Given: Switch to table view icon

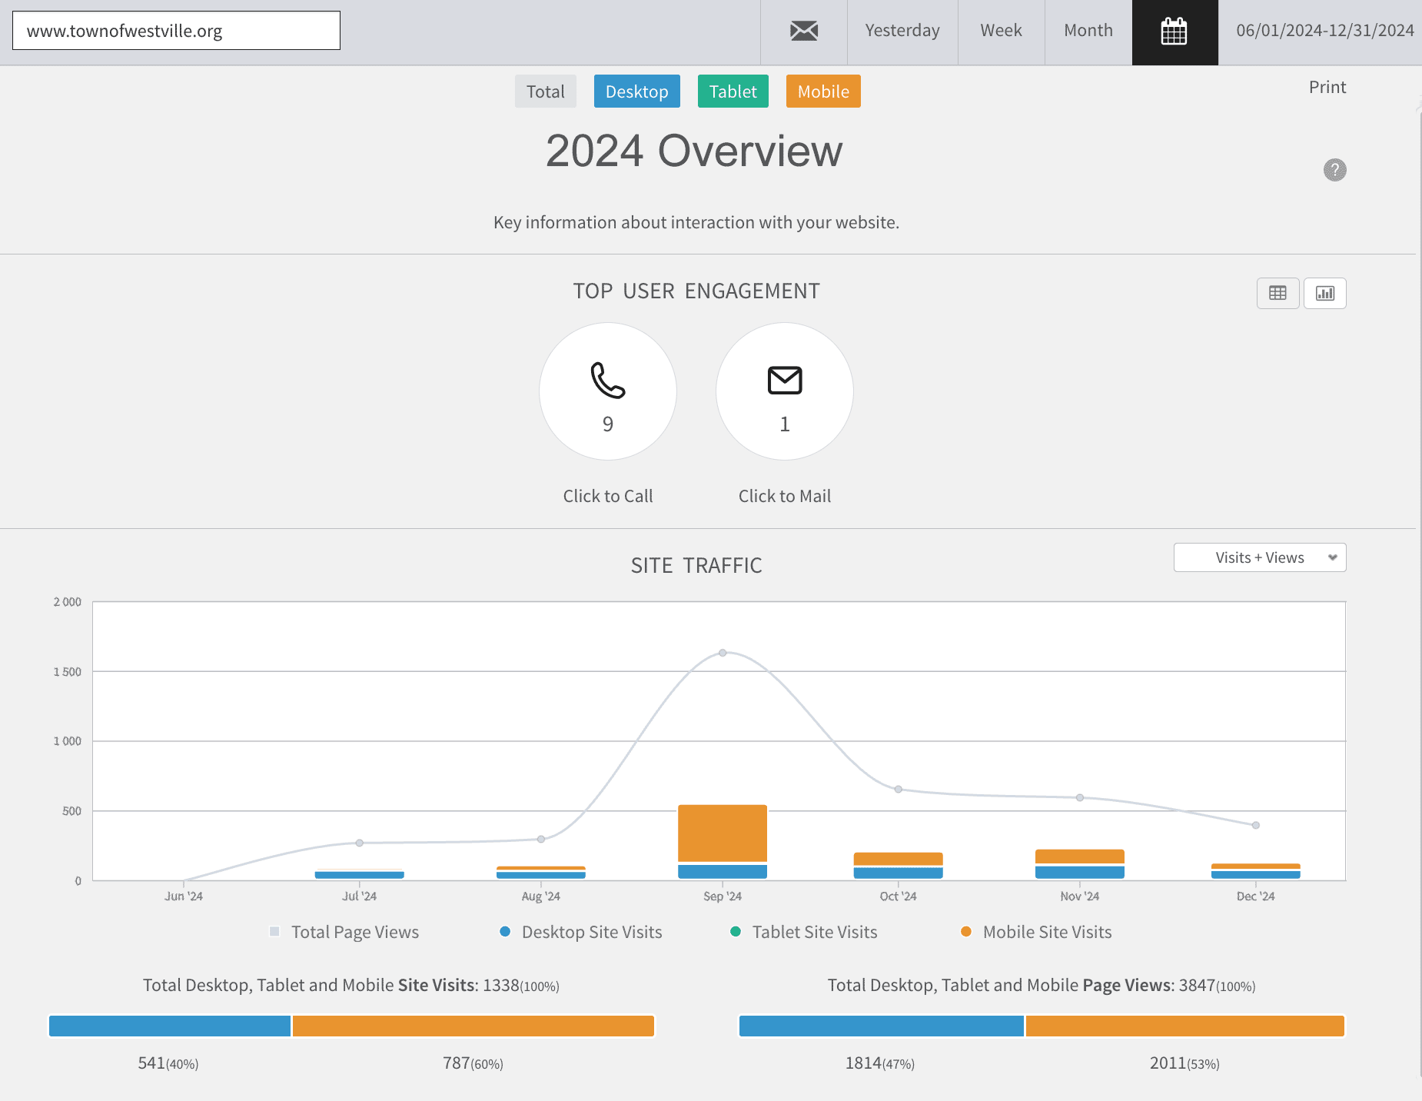Looking at the screenshot, I should (1277, 293).
